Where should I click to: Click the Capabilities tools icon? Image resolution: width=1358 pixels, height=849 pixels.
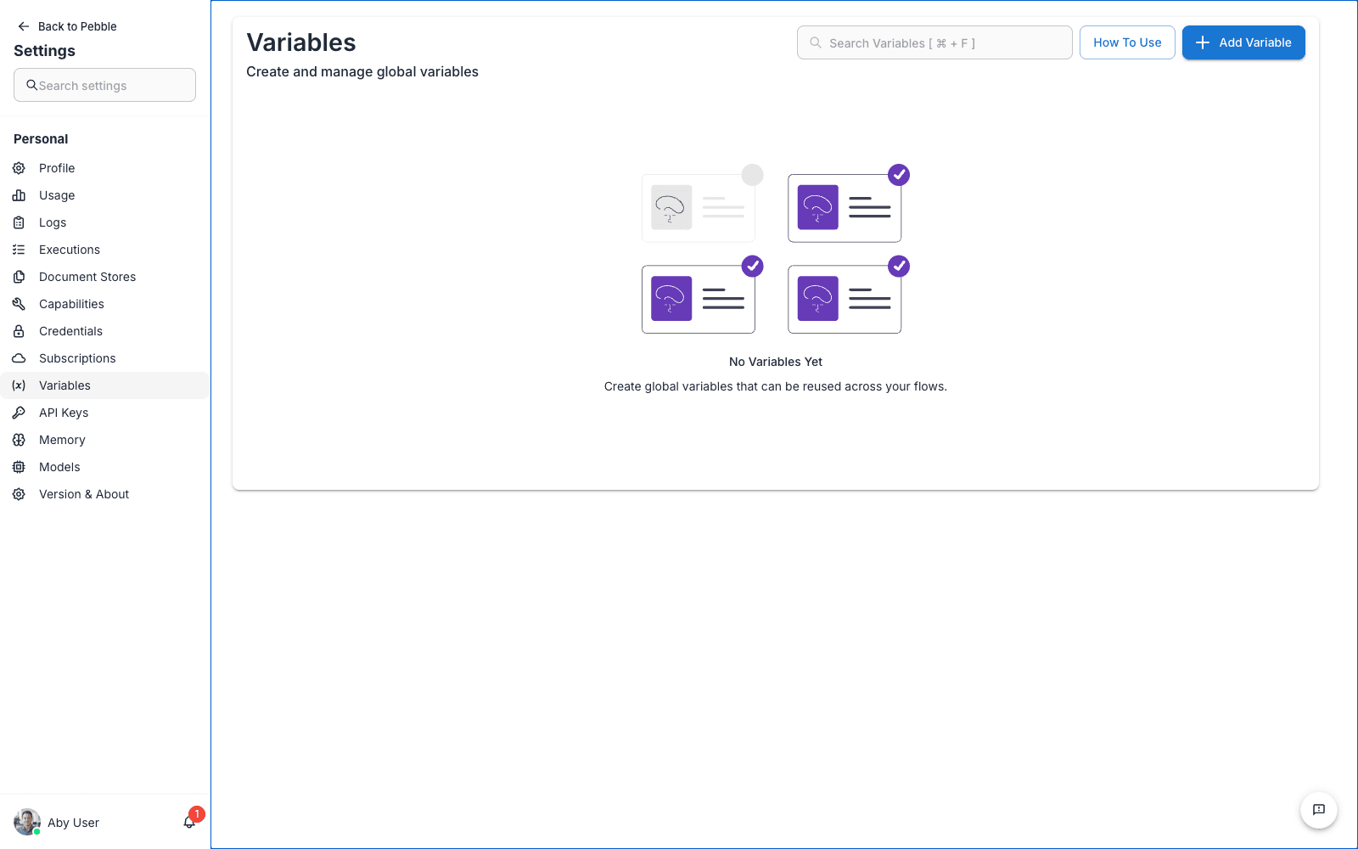click(19, 304)
